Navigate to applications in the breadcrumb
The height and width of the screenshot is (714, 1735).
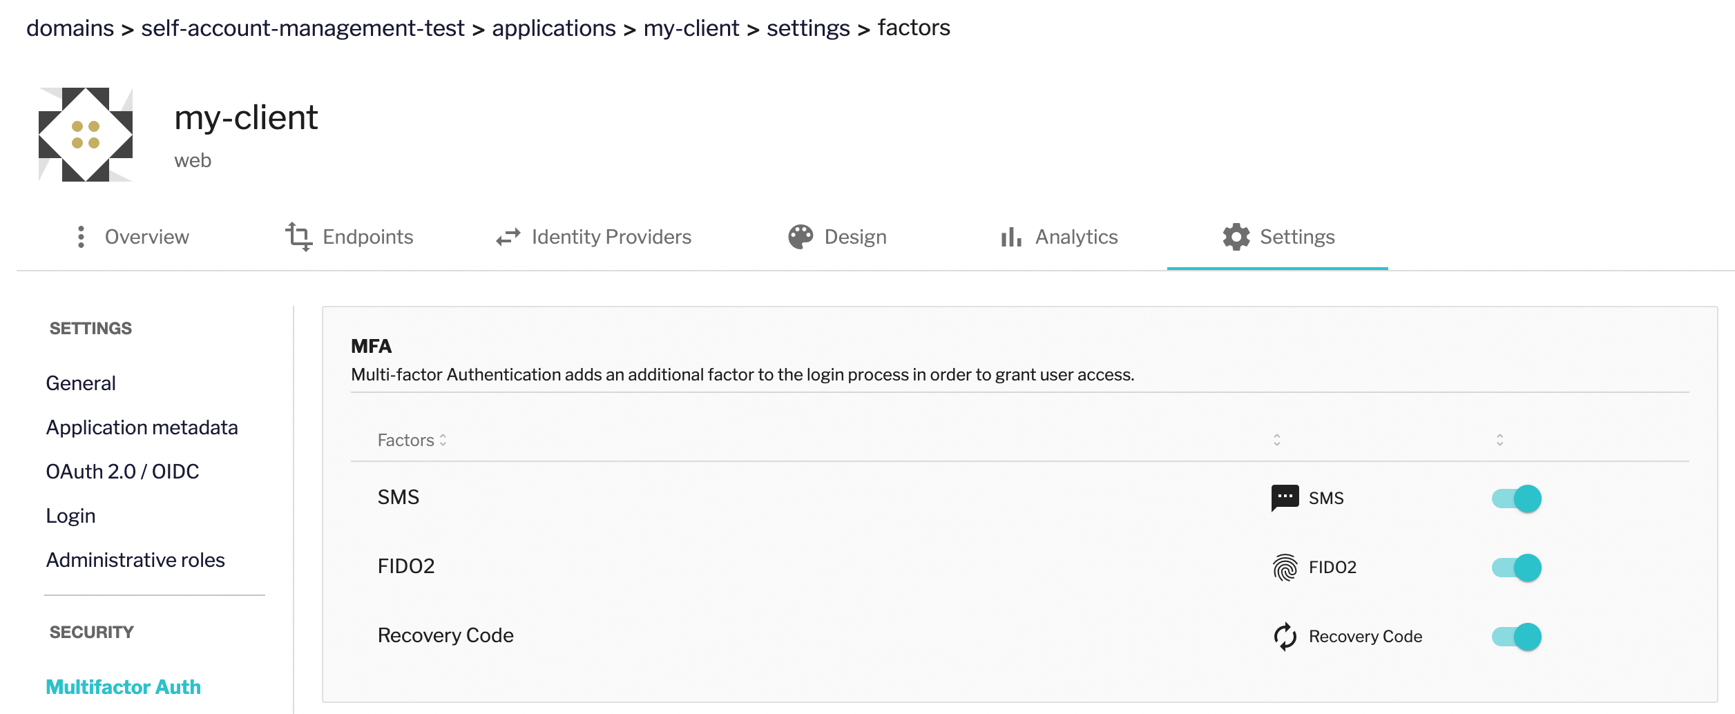pos(554,28)
